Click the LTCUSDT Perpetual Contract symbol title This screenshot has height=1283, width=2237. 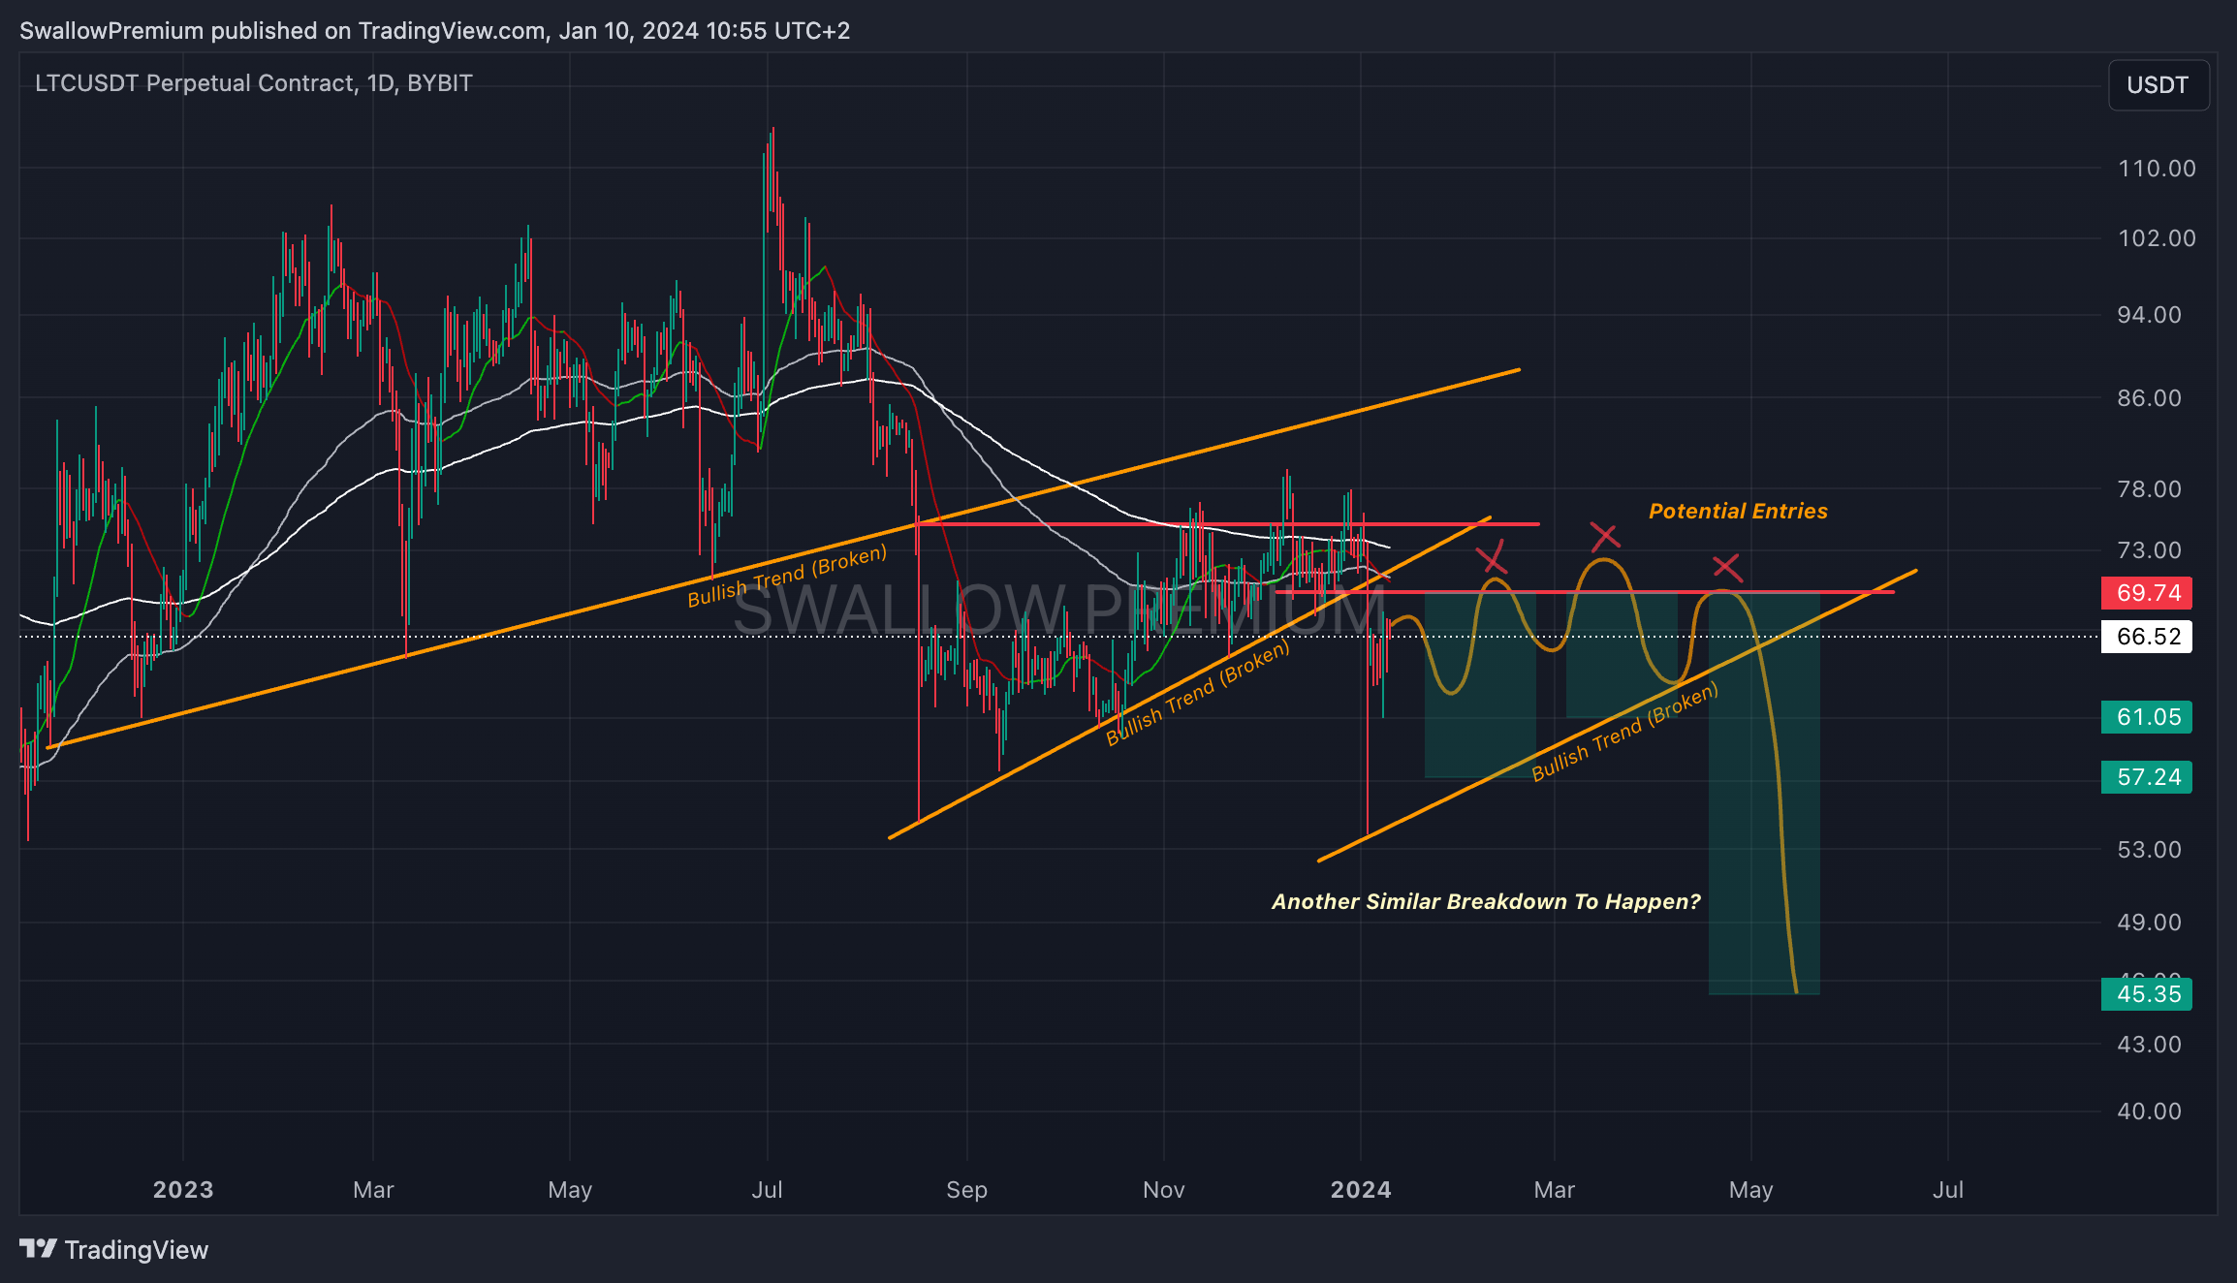(253, 83)
